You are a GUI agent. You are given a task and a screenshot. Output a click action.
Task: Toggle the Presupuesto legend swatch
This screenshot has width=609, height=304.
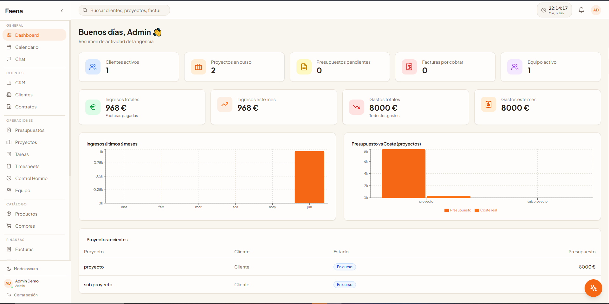pyautogui.click(x=447, y=210)
